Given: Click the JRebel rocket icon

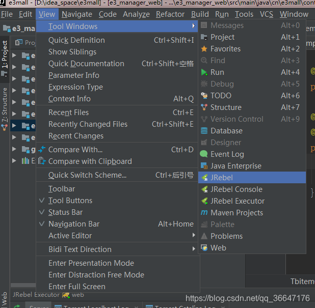Looking at the screenshot, I should [204, 178].
